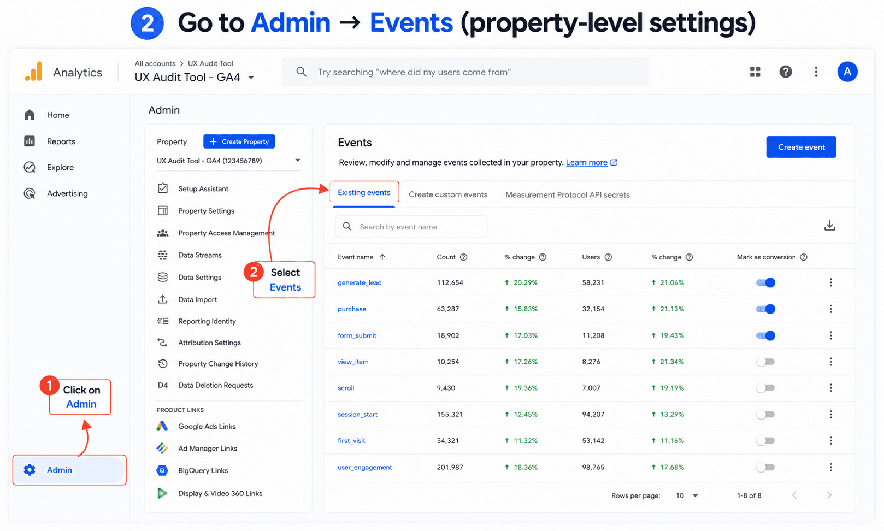Disable conversion toggle for form_submit
This screenshot has height=531, width=884.
point(765,335)
